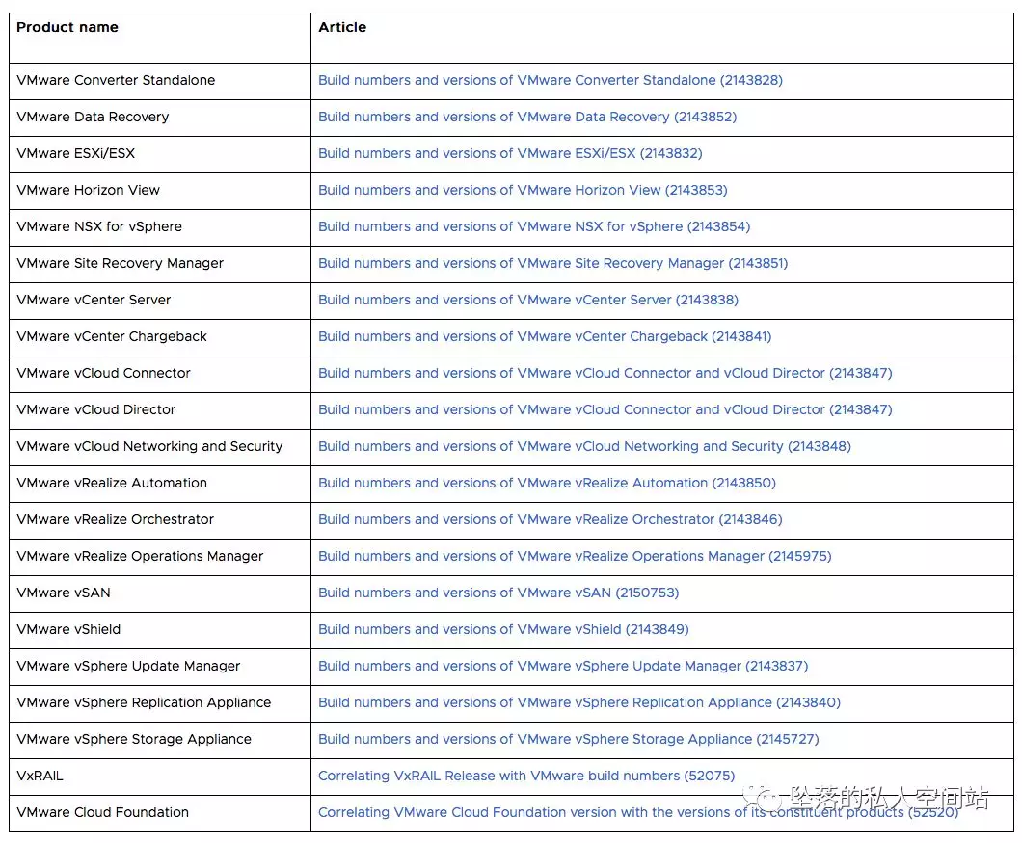Click the vSphere Replication Appliance article link
1022x843 pixels.
tap(578, 702)
